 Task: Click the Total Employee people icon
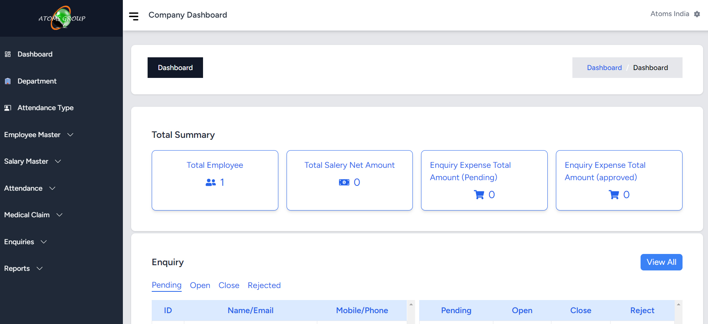pyautogui.click(x=211, y=182)
